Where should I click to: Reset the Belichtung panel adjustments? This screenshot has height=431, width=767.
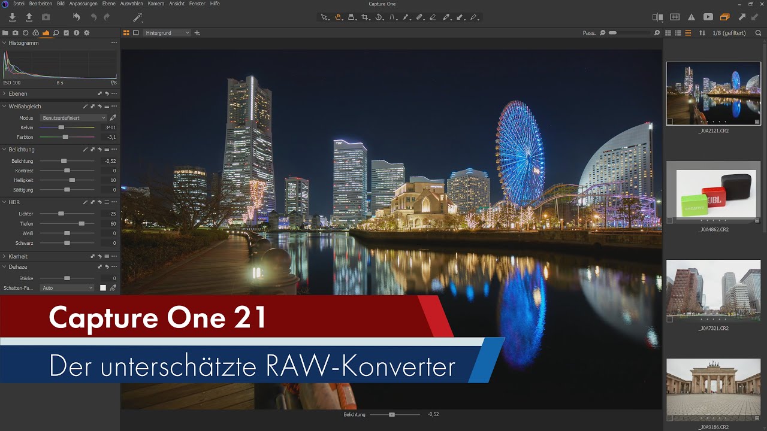pyautogui.click(x=99, y=150)
